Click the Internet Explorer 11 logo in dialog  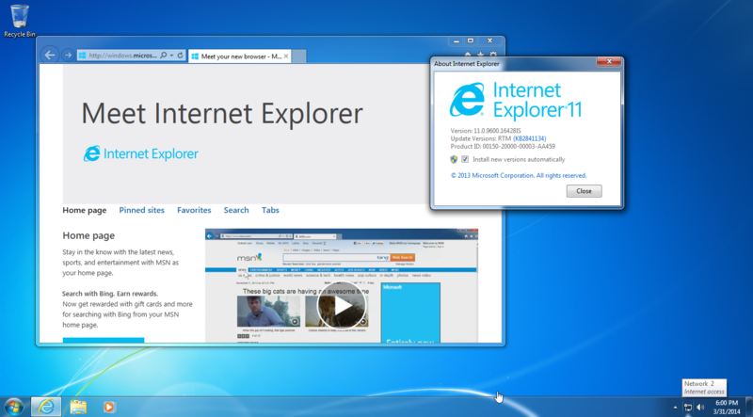point(516,100)
